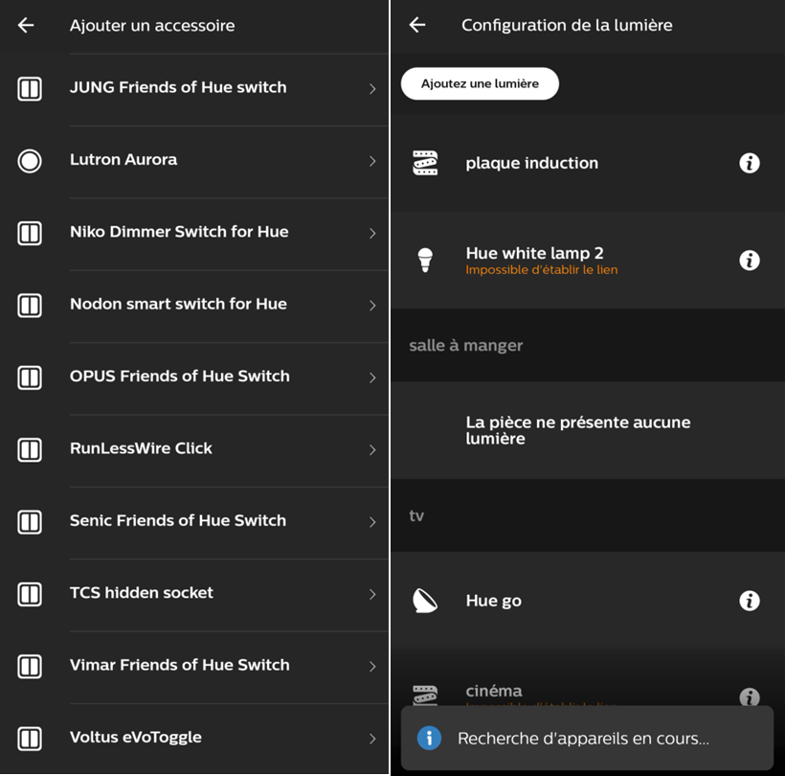Open info for Hue white lamp 2

749,261
